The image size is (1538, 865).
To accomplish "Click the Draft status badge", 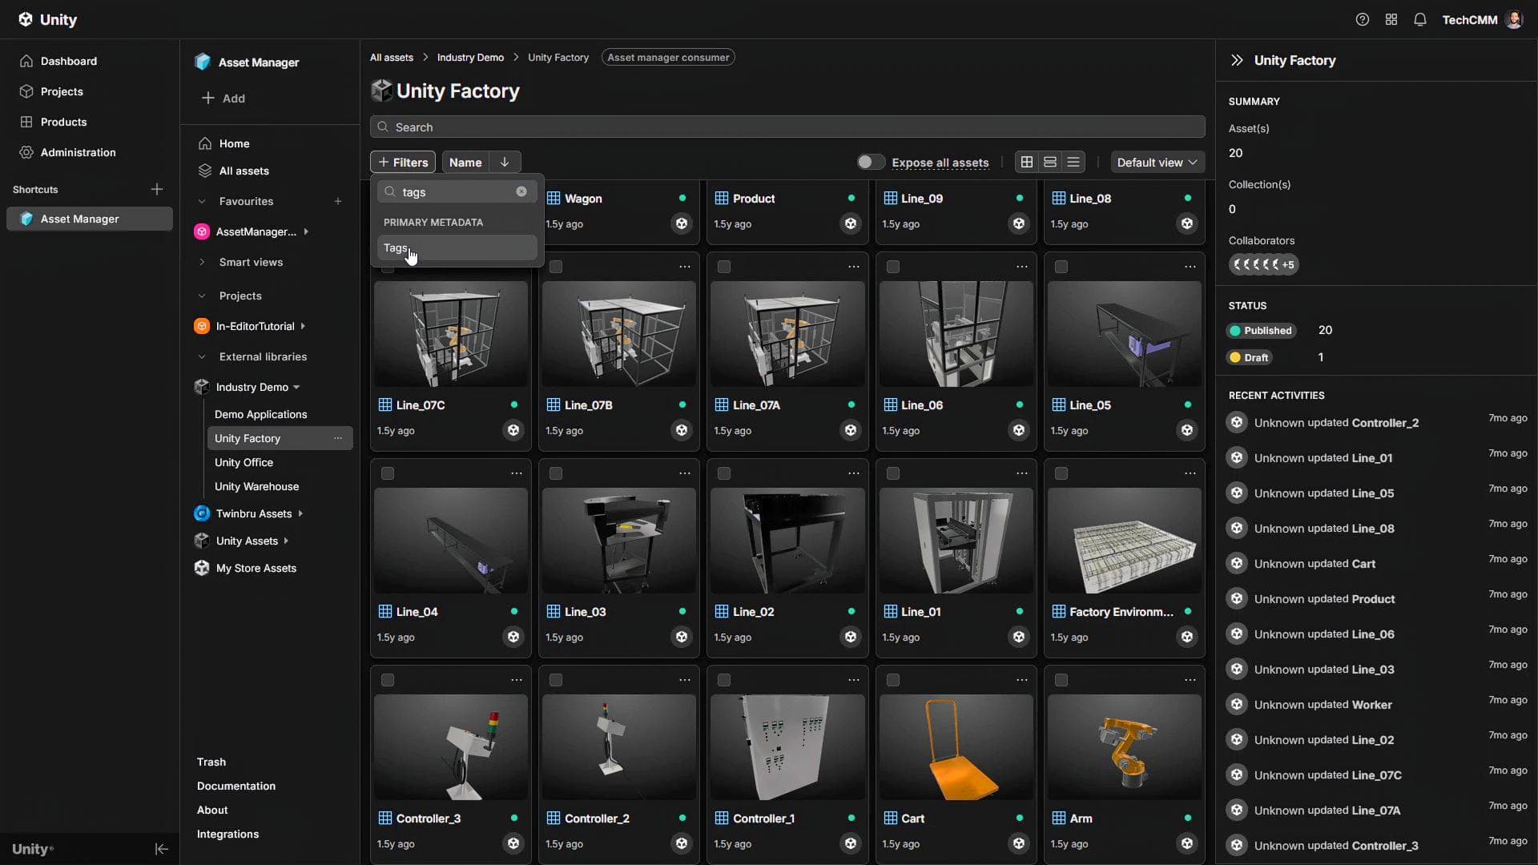I will coord(1250,357).
